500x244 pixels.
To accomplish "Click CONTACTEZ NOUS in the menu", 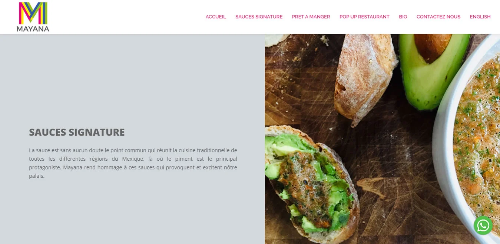I will pyautogui.click(x=438, y=17).
